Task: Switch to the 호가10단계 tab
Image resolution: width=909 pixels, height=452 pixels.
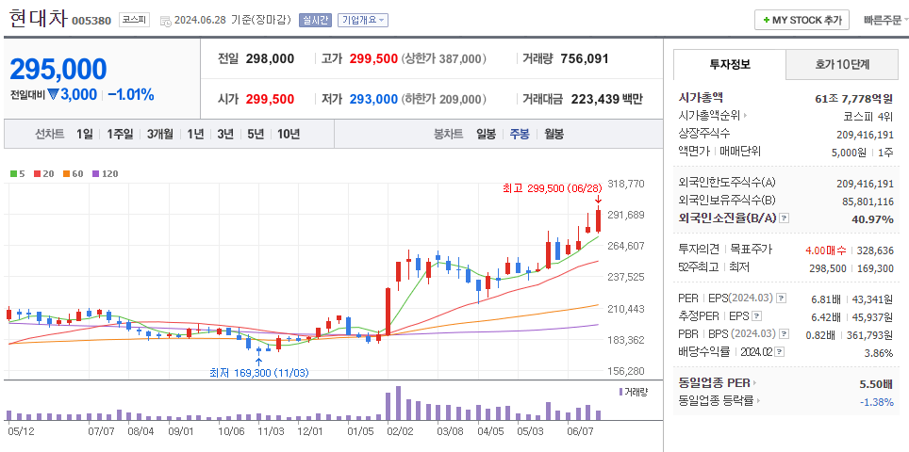Action: pos(842,64)
